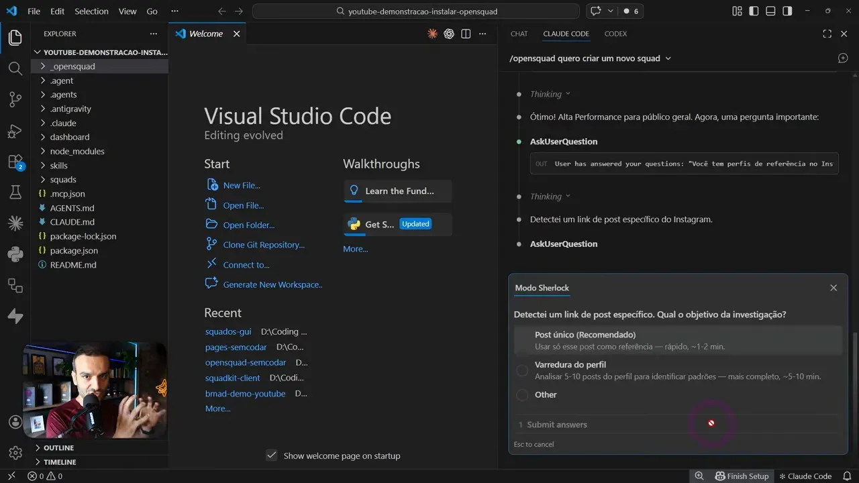Screen dimensions: 859x483
Task: Click the split editor icon
Action: [466, 34]
